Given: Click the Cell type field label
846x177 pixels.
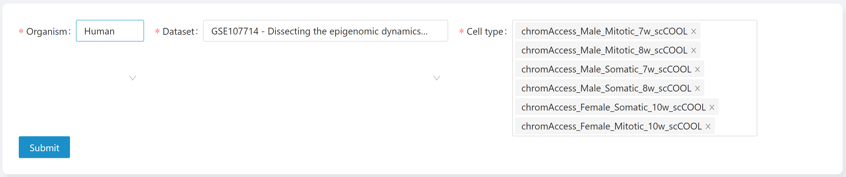Looking at the screenshot, I should [484, 31].
